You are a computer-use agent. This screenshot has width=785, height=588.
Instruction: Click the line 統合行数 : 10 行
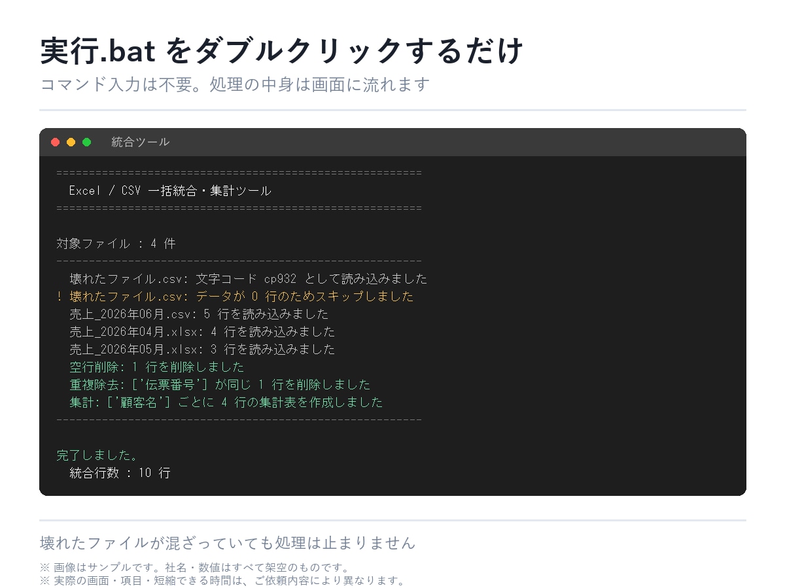click(120, 473)
